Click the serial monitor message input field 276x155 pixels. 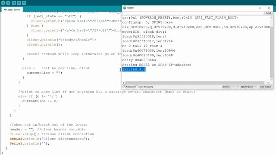click(193, 13)
